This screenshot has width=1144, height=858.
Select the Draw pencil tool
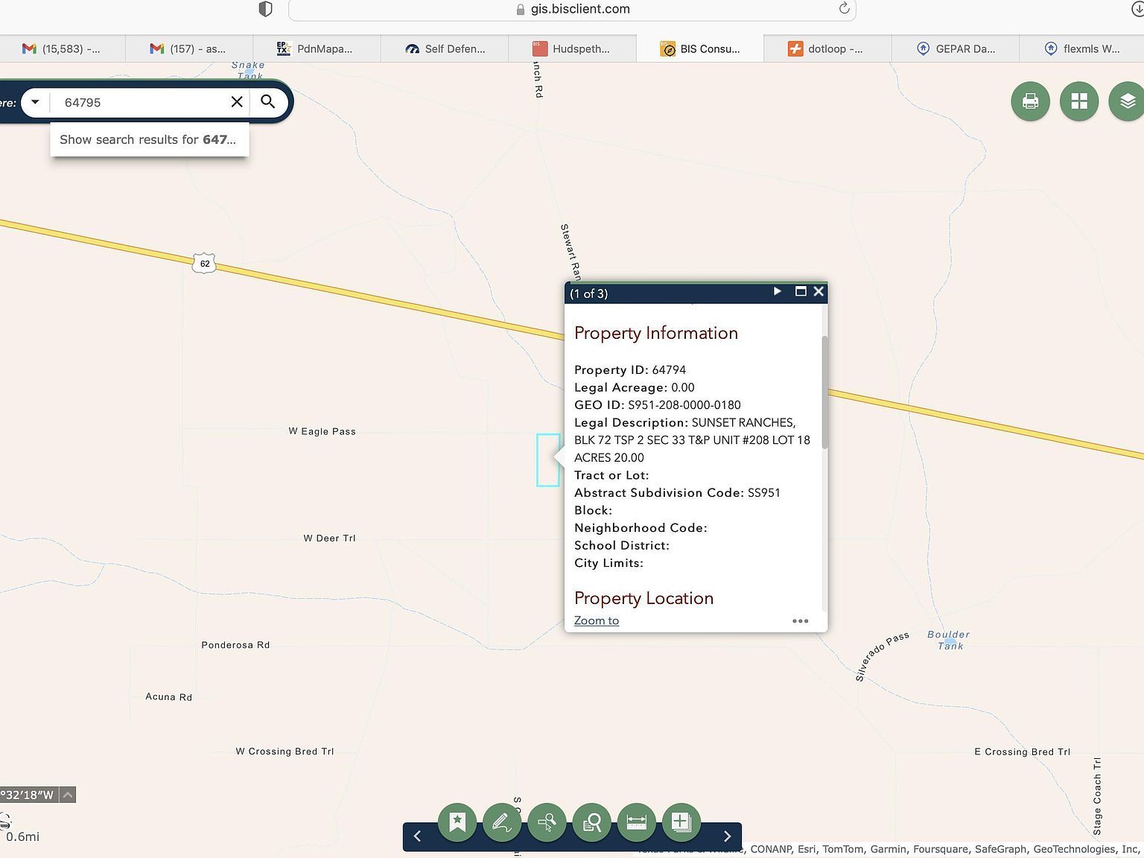pyautogui.click(x=501, y=822)
